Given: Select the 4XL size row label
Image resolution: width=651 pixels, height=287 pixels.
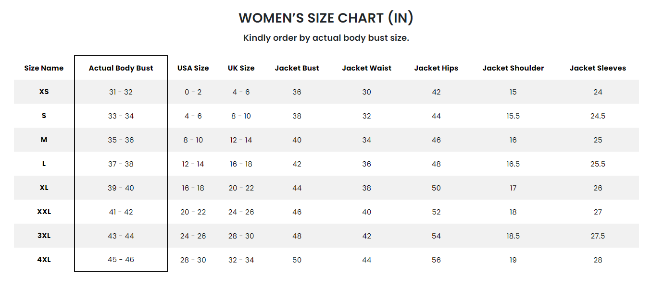Looking at the screenshot, I should point(44,260).
